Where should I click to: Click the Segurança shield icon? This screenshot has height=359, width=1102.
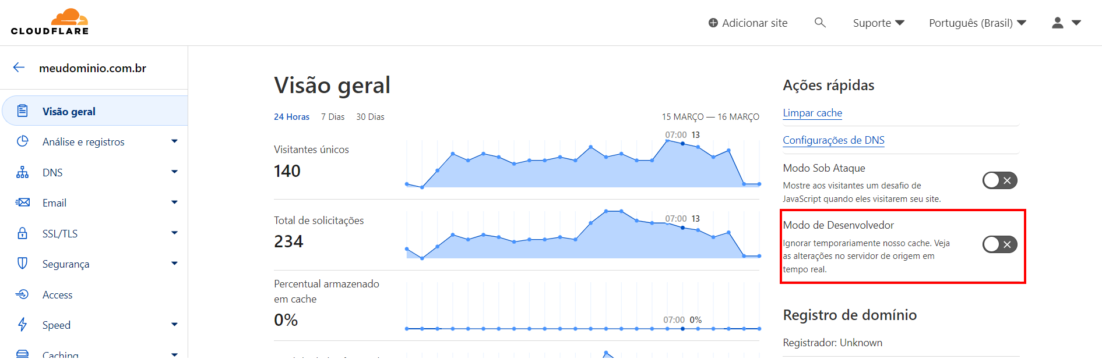click(x=22, y=263)
